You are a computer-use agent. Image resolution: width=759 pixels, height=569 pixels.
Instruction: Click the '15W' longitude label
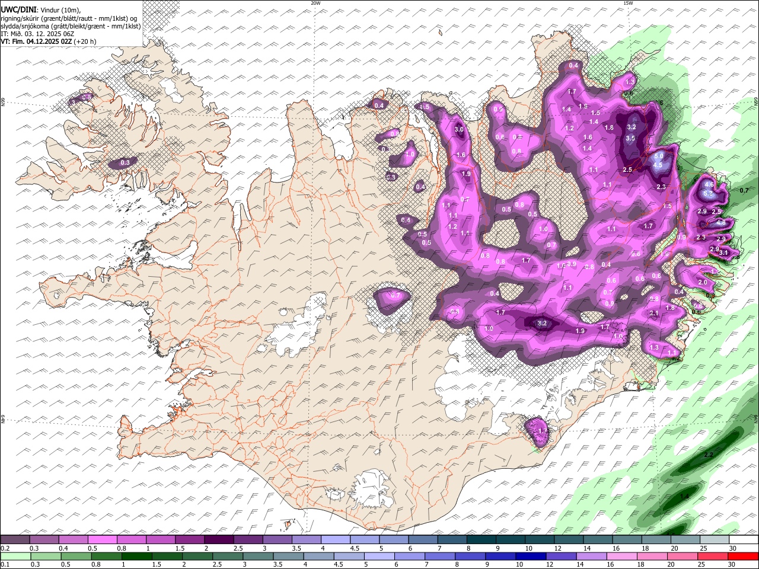pos(628,3)
